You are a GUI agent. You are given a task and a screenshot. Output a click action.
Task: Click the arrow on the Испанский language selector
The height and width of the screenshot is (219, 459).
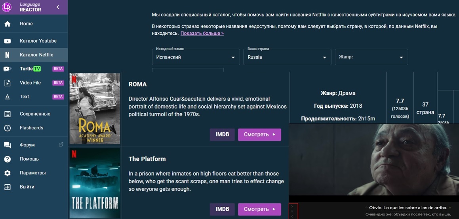tap(233, 58)
